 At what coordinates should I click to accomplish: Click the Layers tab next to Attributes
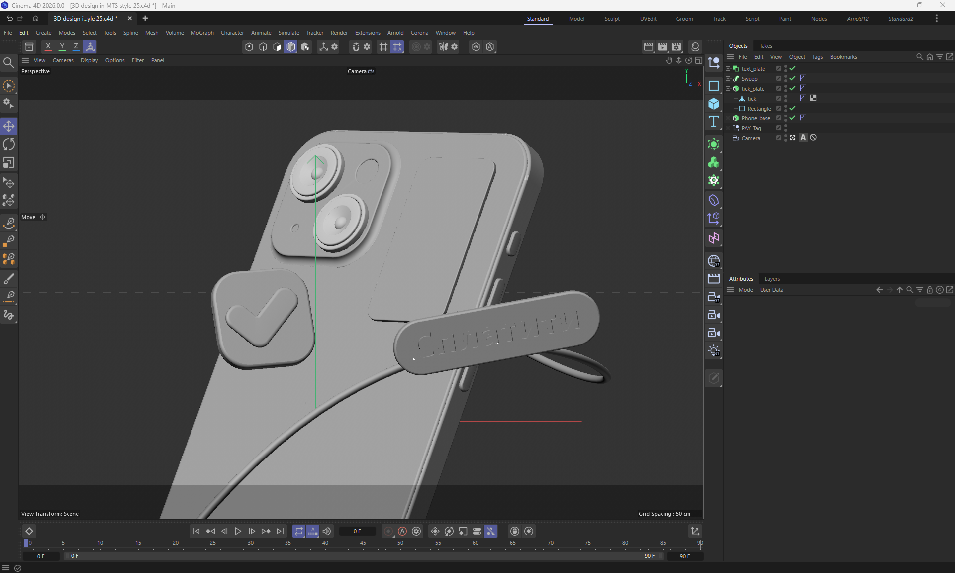[772, 279]
